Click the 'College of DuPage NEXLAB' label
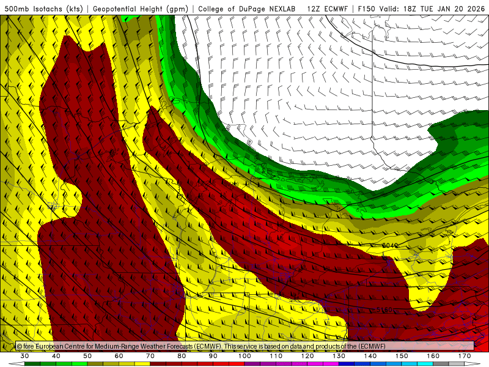Viewport: 489px width, 367px height. click(247, 9)
